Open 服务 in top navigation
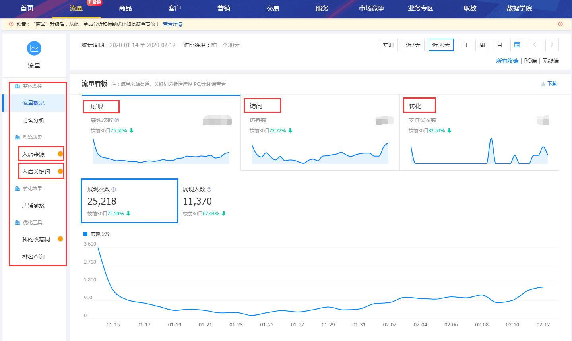This screenshot has height=341, width=572. click(322, 8)
